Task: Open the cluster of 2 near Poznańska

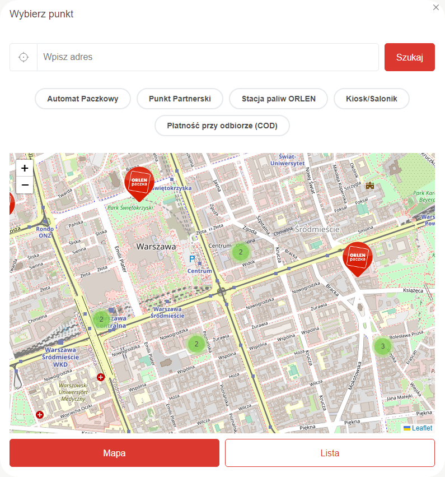Action: pos(196,344)
